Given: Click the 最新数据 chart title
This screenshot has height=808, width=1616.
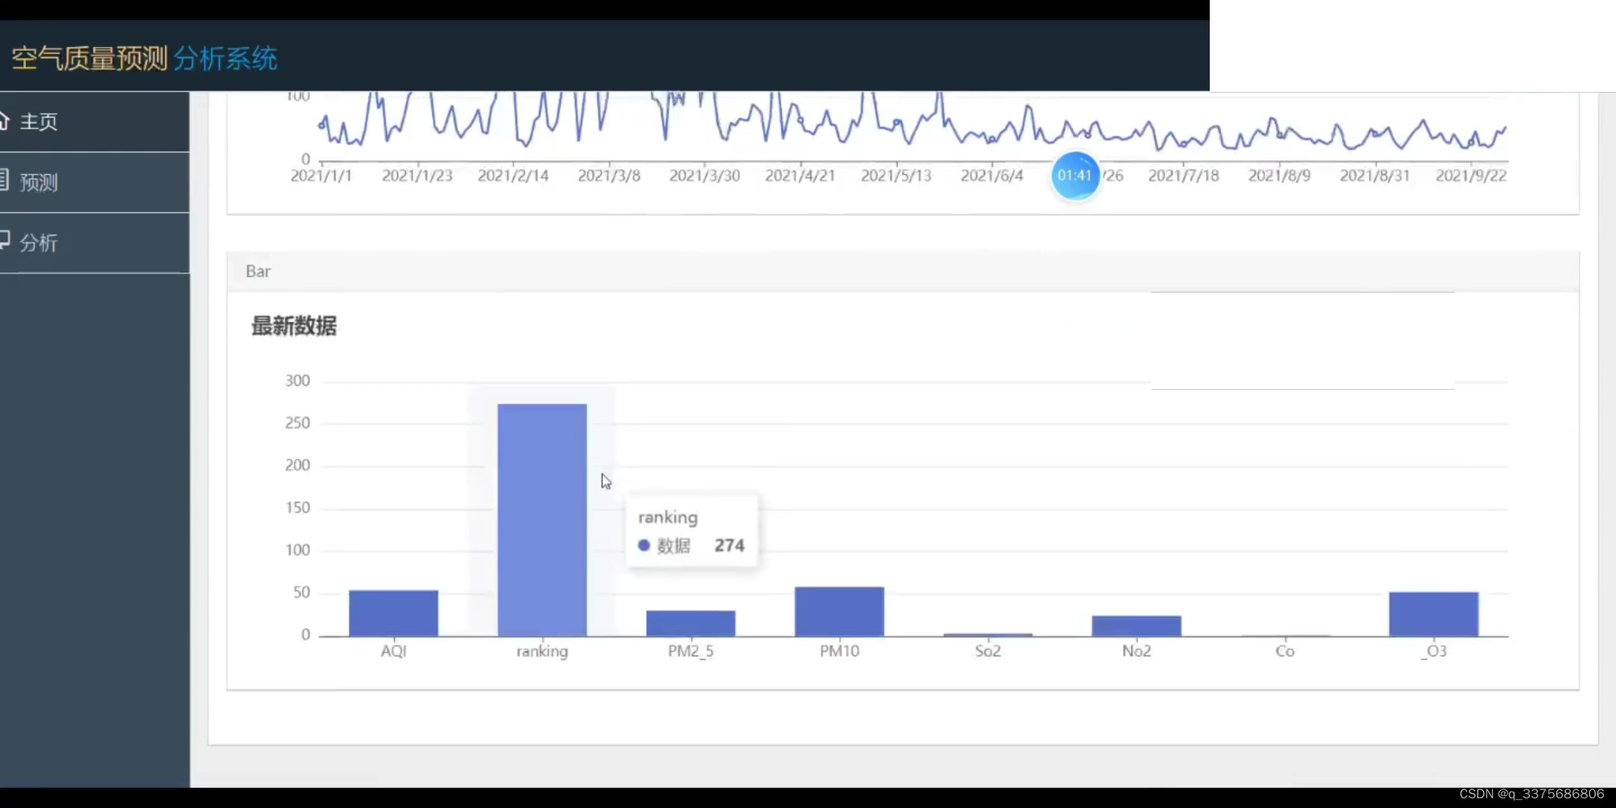Looking at the screenshot, I should tap(294, 326).
